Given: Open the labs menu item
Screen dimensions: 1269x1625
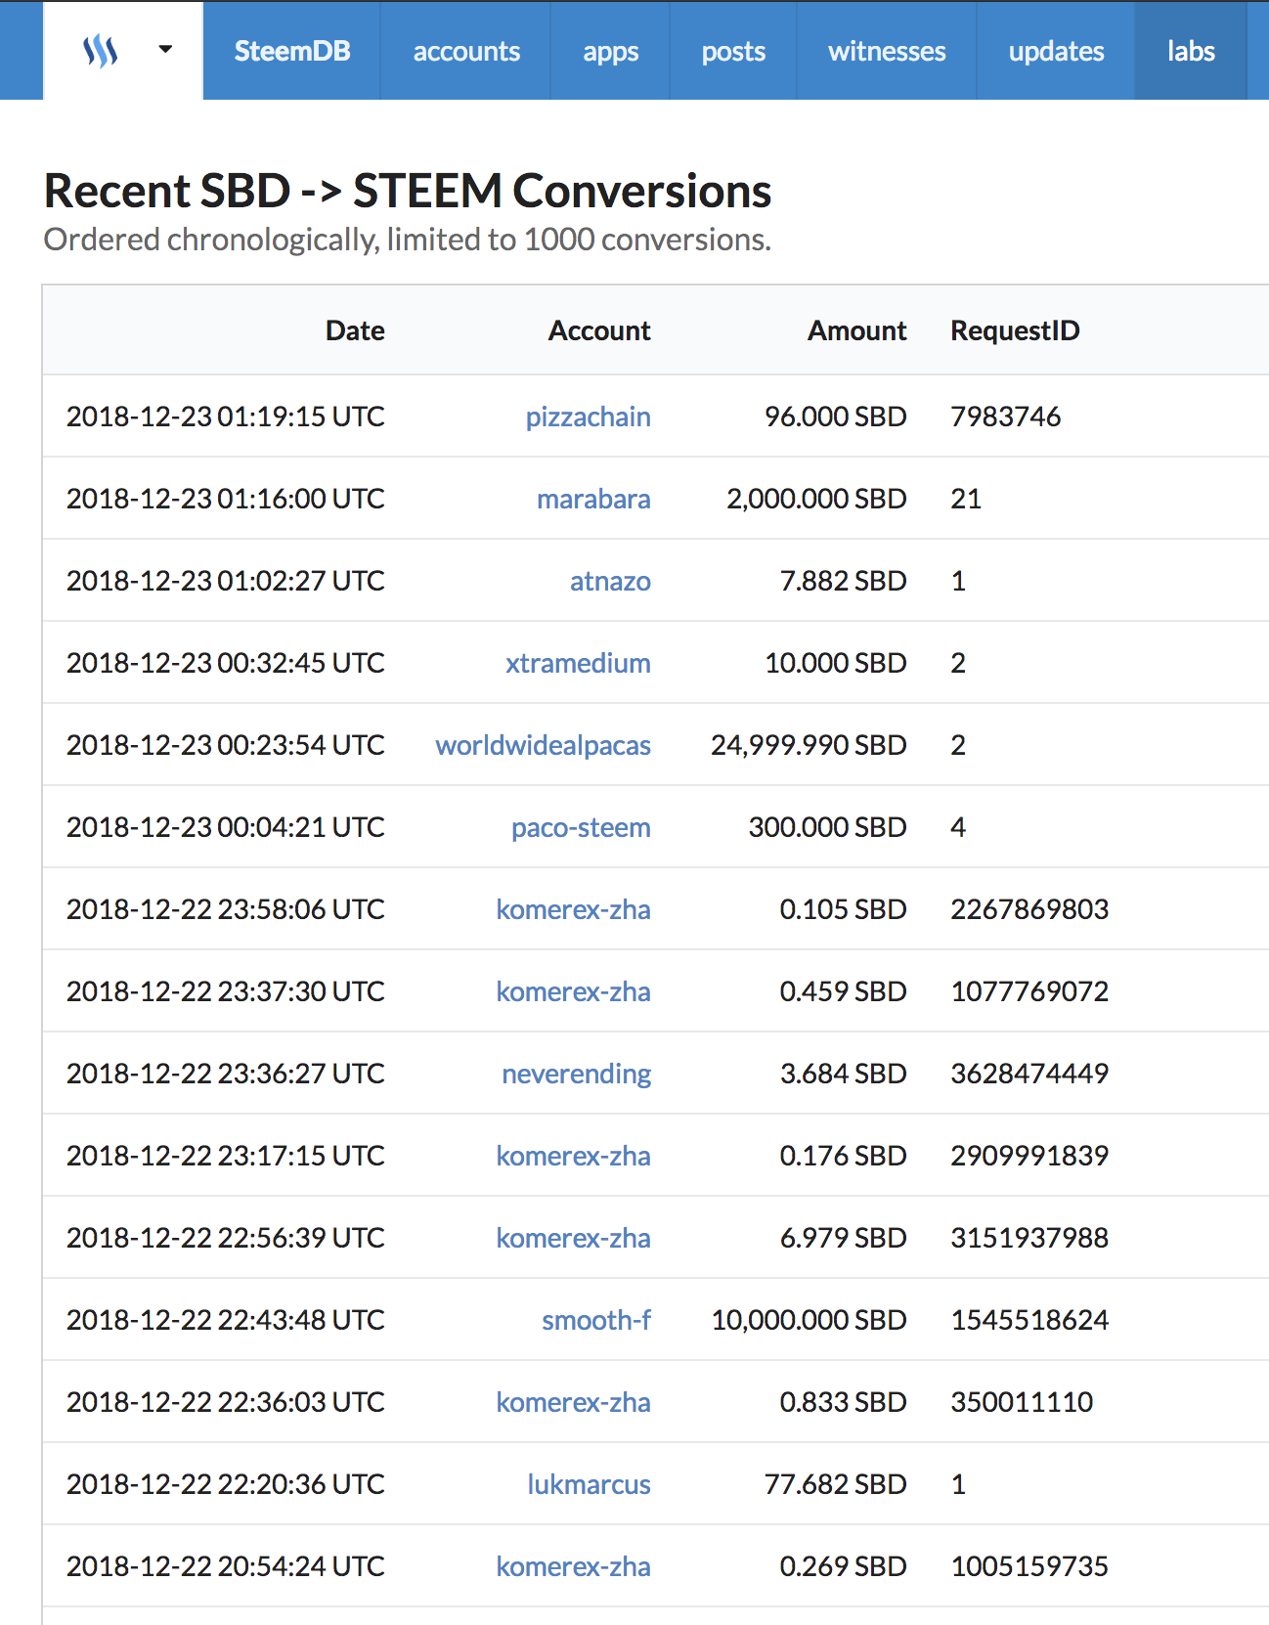Looking at the screenshot, I should pos(1191,51).
